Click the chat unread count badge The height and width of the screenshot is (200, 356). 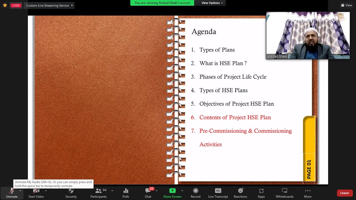tap(152, 189)
